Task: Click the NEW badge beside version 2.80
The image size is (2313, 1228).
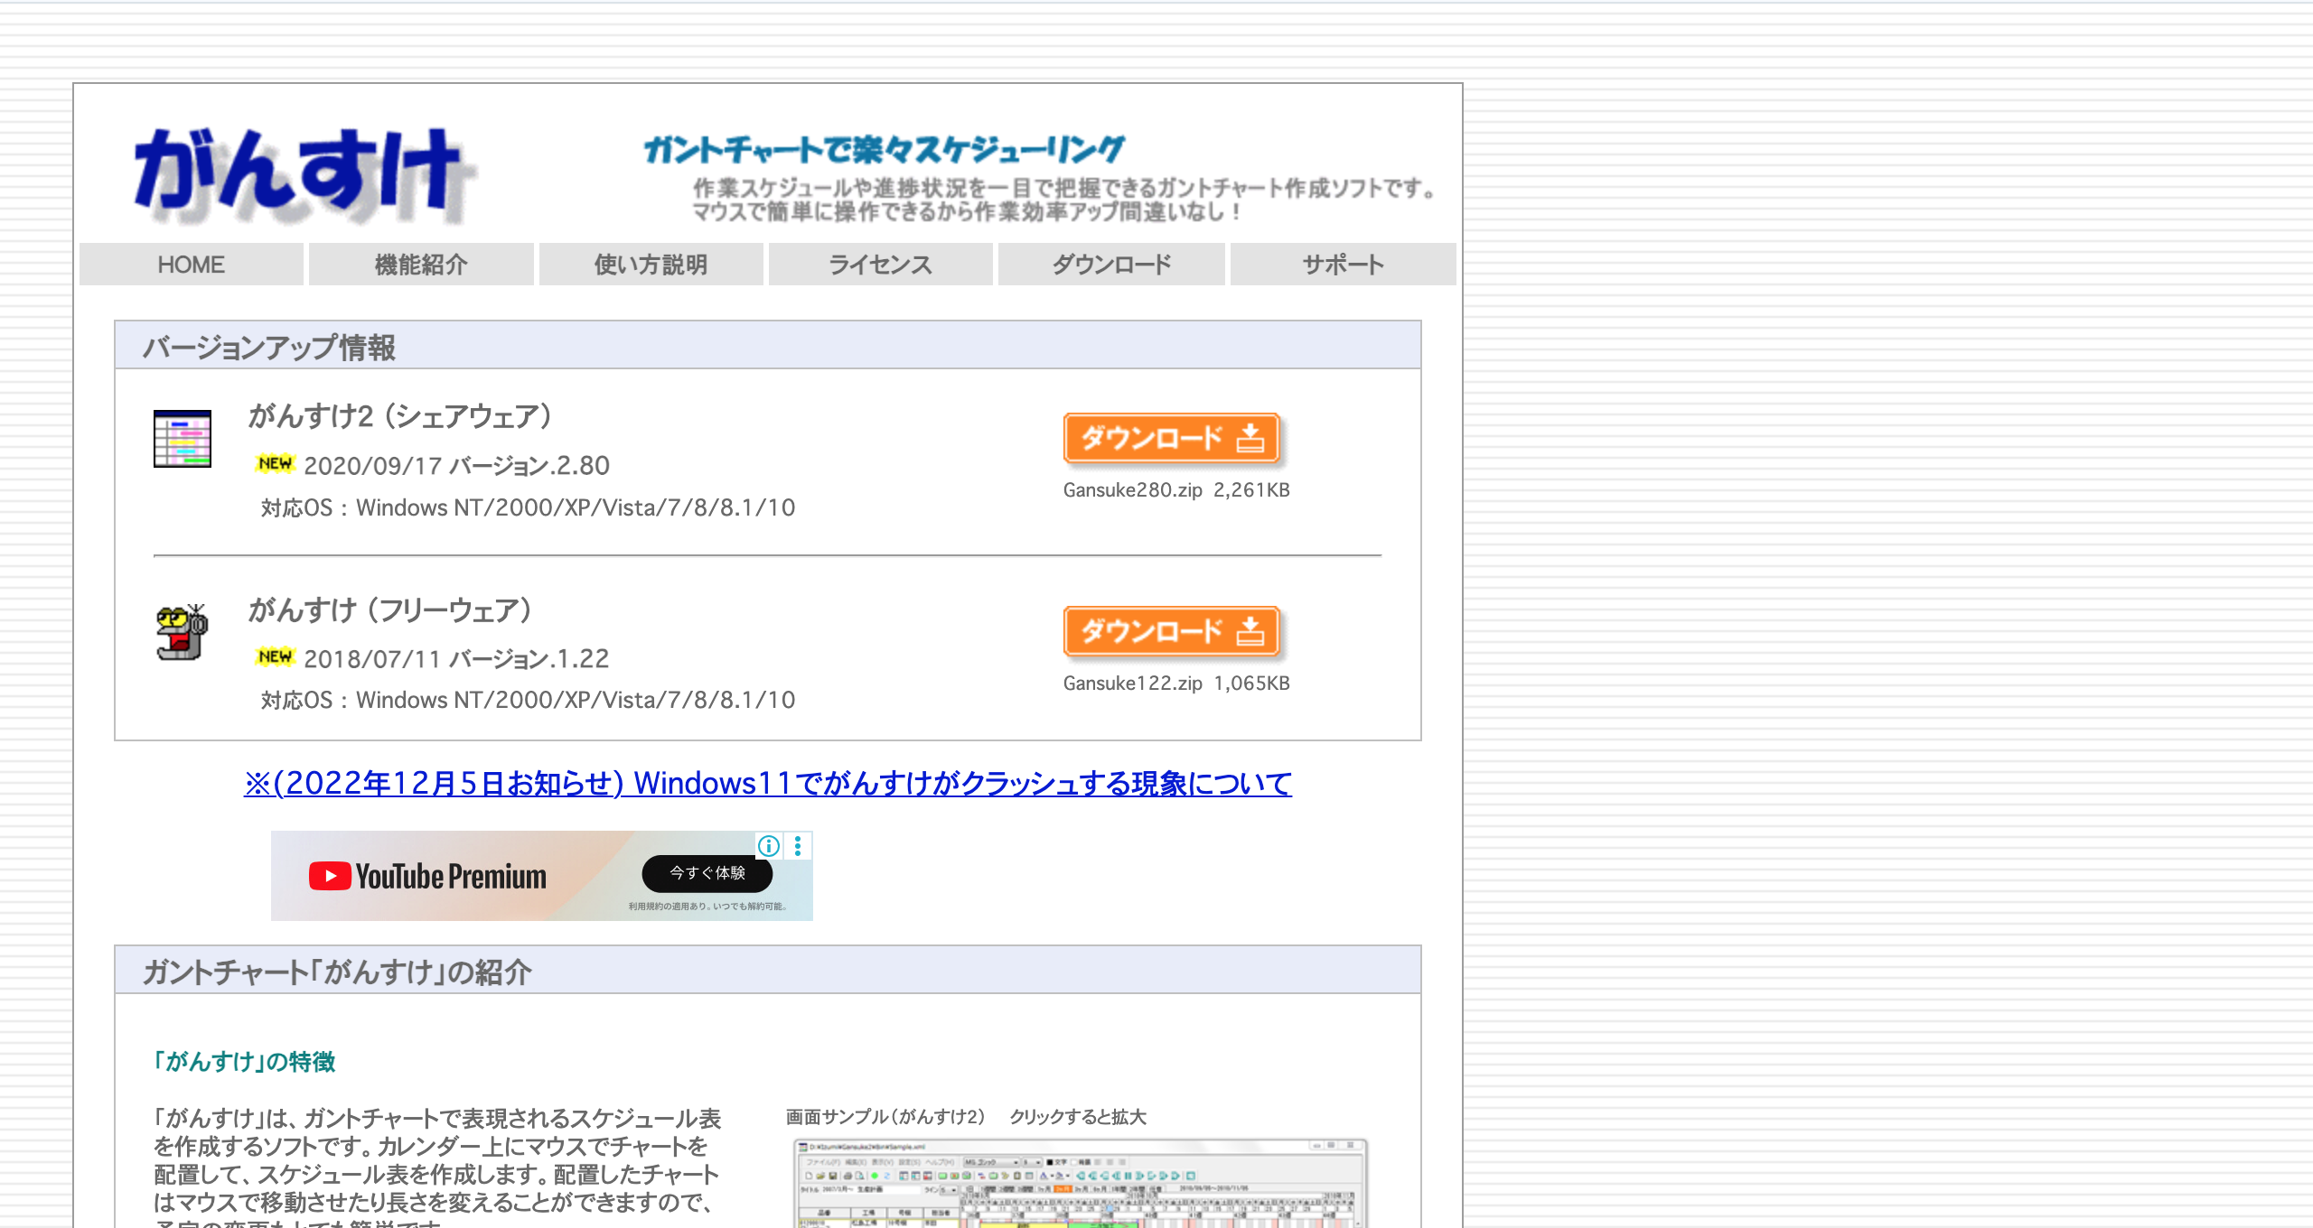Action: [275, 464]
